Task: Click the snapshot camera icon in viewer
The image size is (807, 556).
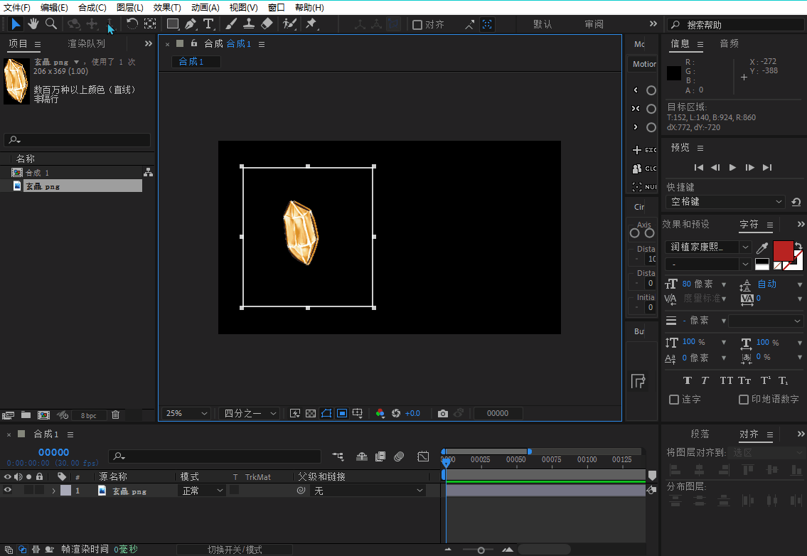Action: [443, 413]
